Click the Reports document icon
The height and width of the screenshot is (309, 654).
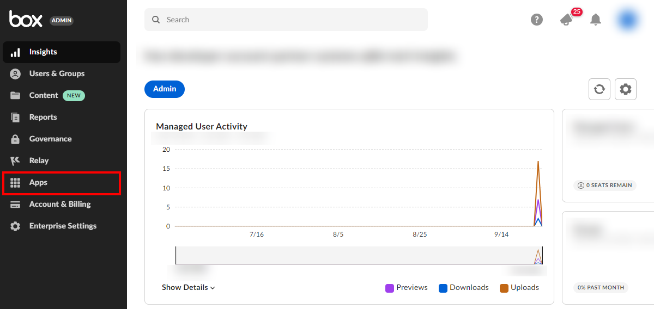(x=15, y=118)
